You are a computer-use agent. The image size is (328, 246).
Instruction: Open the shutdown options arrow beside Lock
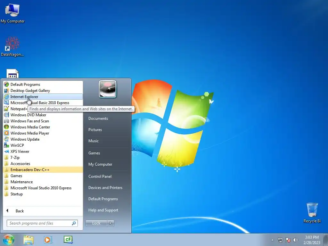pos(111,223)
